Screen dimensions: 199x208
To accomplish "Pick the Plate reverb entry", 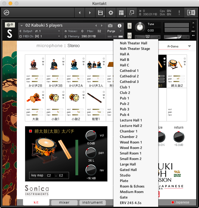I will [124, 181].
